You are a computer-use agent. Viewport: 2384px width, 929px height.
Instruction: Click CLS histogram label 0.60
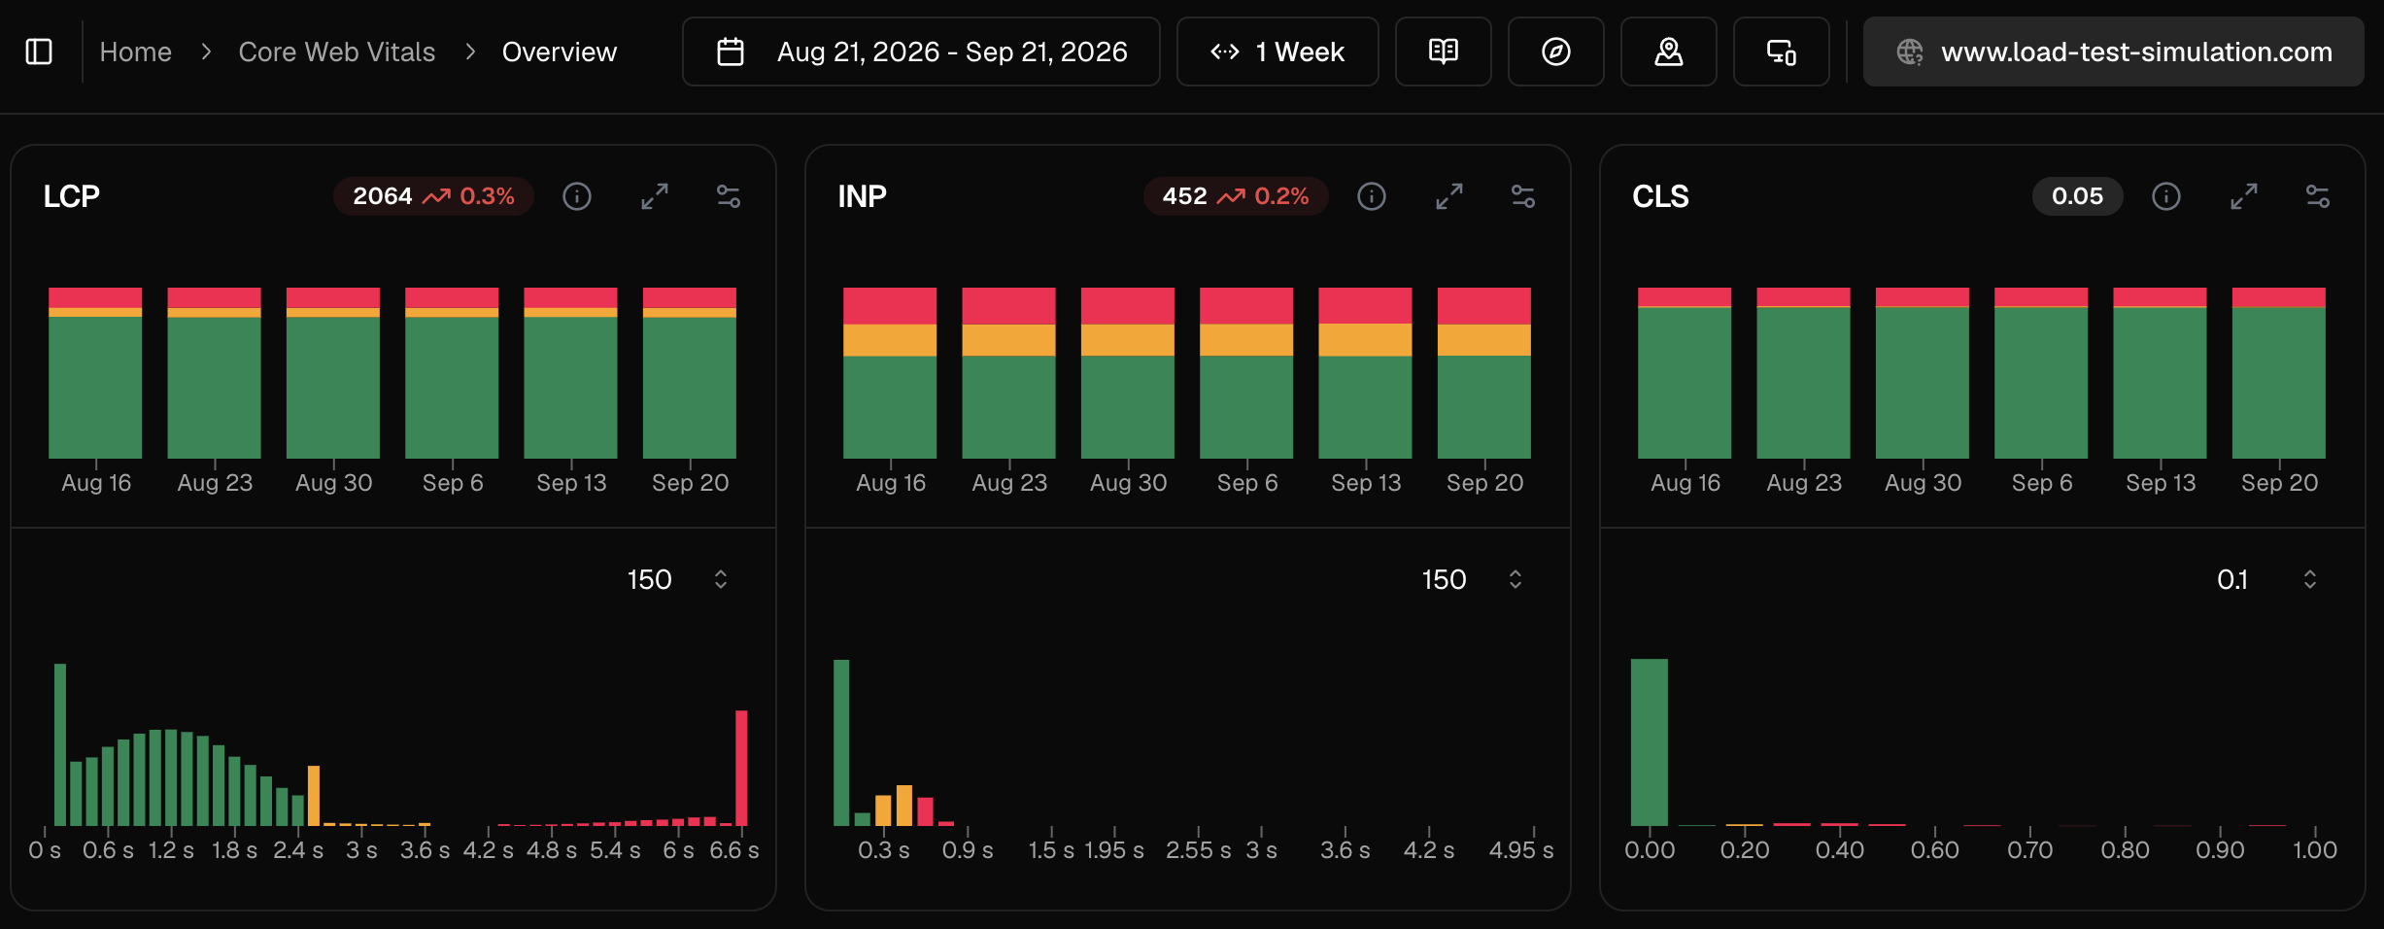click(1935, 850)
